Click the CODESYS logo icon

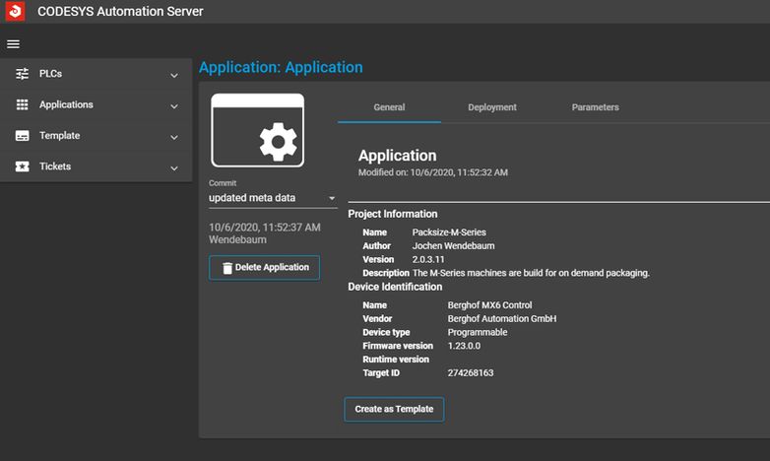tap(15, 11)
